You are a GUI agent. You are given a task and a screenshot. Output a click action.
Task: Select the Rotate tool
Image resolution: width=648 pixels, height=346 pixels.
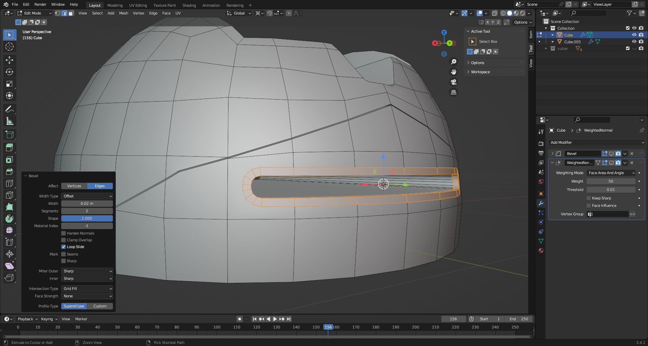point(9,72)
